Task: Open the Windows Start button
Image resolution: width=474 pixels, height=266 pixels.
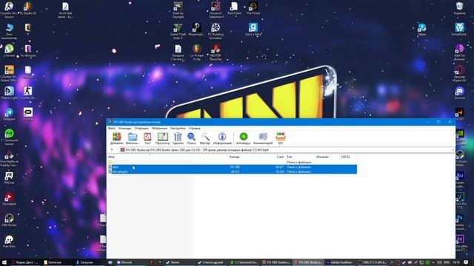Action: [4, 262]
